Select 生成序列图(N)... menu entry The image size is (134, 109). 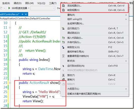tap(95, 23)
